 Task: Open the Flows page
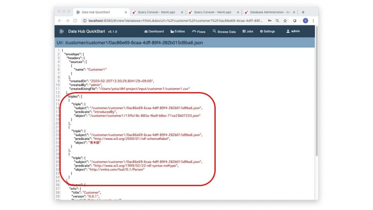[x=199, y=32]
